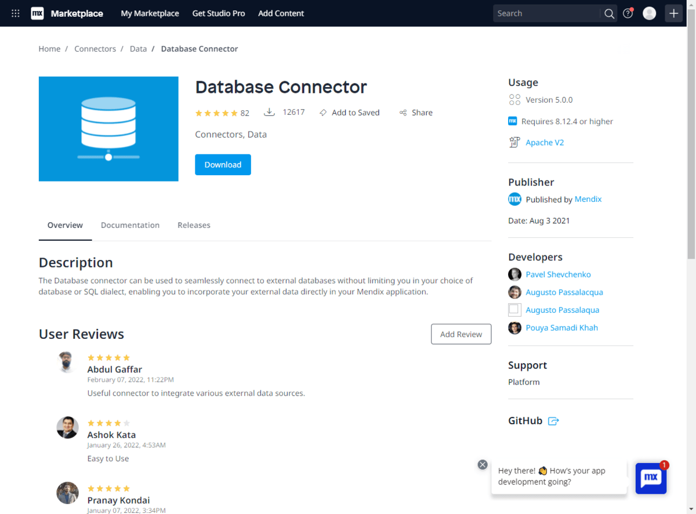The image size is (696, 514).
Task: Open the Apache V2 license link
Action: [545, 143]
